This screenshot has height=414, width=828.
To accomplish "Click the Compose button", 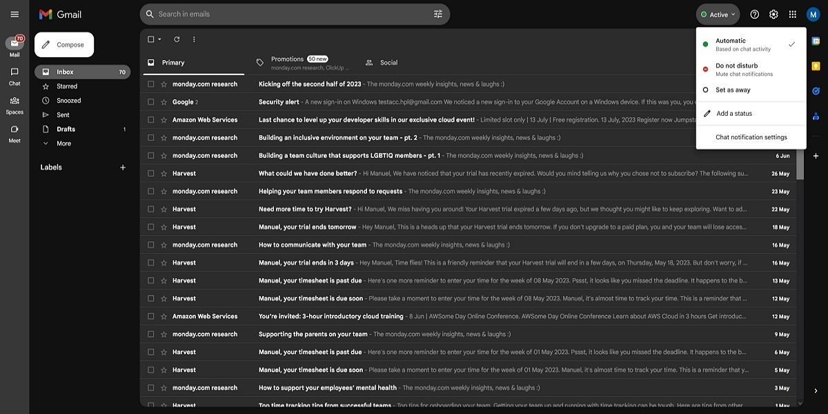I will click(x=64, y=44).
